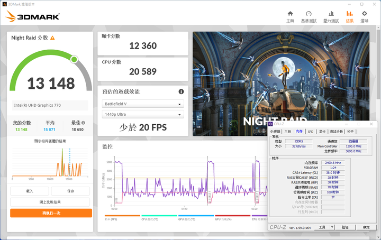Click the graphics score value 12 360
The height and width of the screenshot is (240, 381).
[x=143, y=45]
